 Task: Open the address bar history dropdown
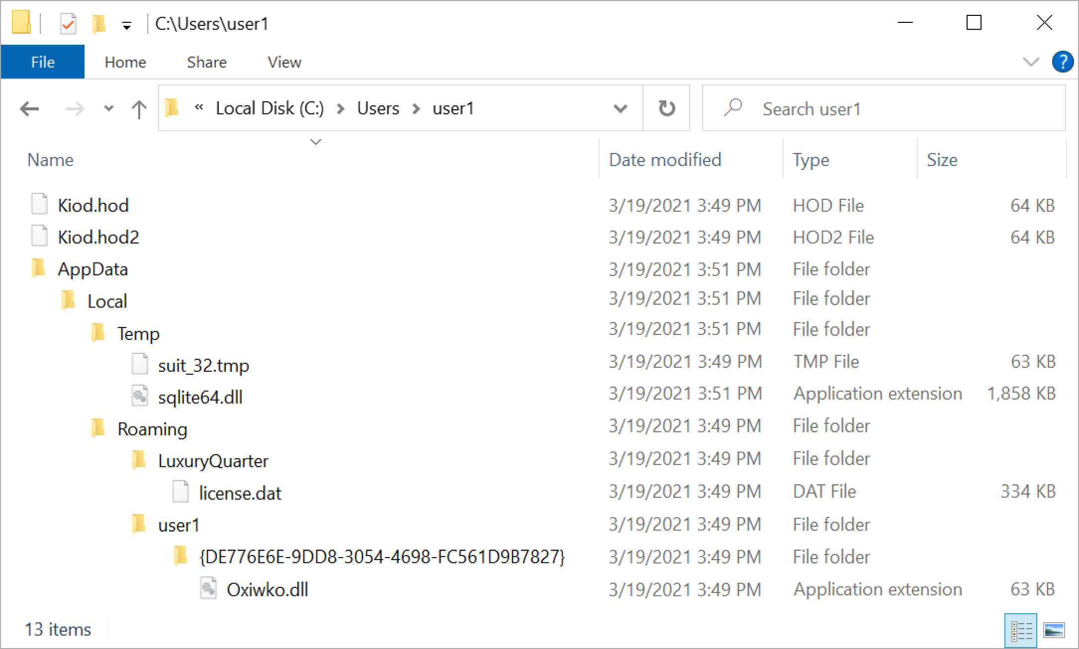620,108
